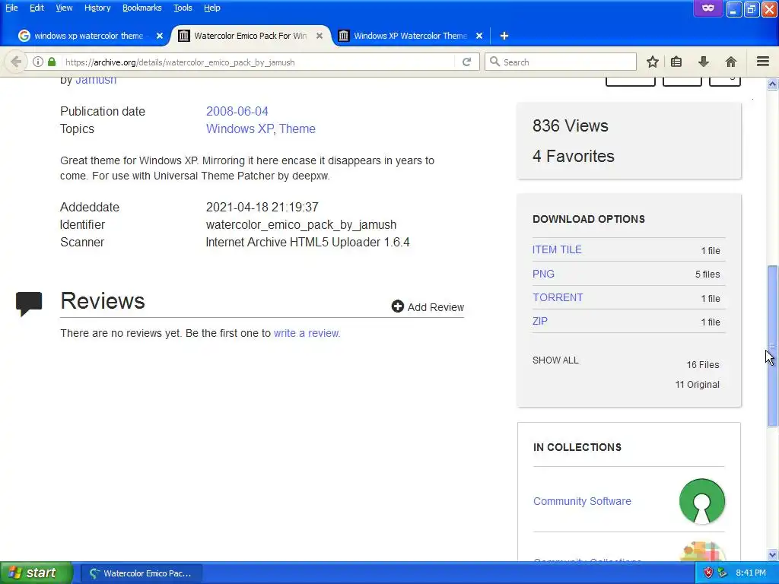Open the History menu
The image size is (779, 584).
click(97, 8)
